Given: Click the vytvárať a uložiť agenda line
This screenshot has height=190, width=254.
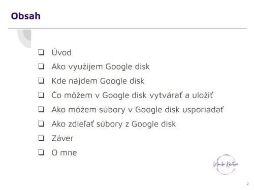Looking at the screenshot, I should (132, 95).
